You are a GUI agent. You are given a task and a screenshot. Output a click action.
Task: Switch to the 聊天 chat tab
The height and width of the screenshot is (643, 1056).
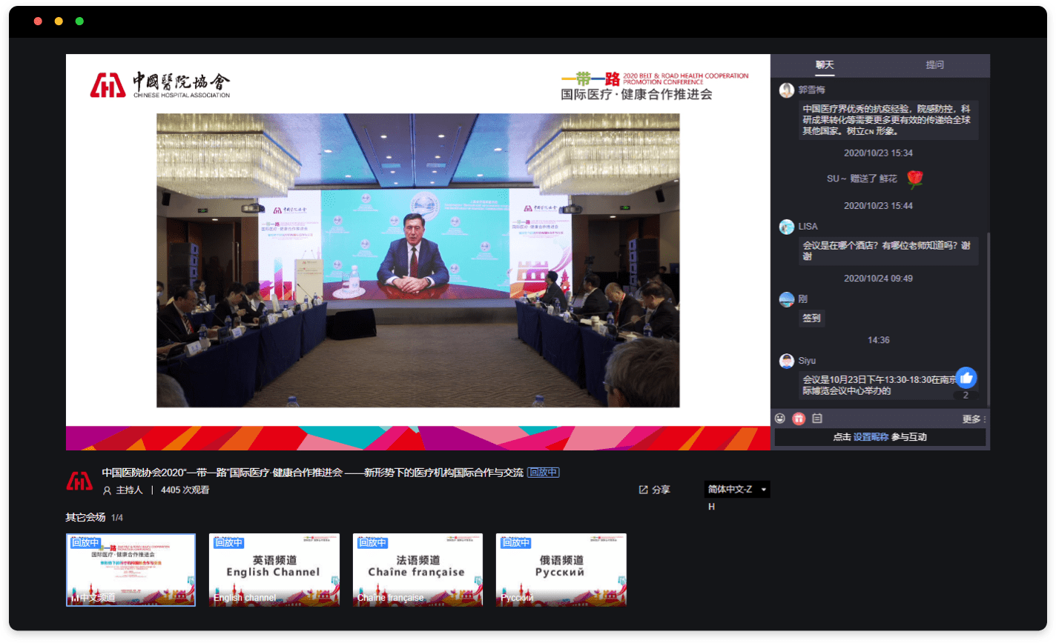(825, 65)
